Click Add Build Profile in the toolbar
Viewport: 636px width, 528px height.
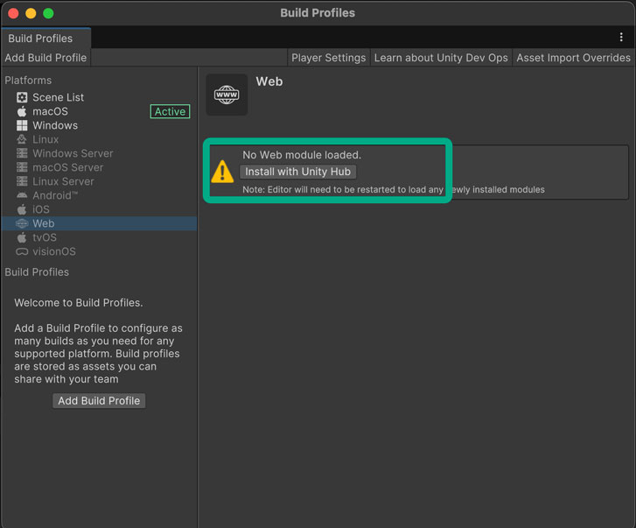pos(45,58)
